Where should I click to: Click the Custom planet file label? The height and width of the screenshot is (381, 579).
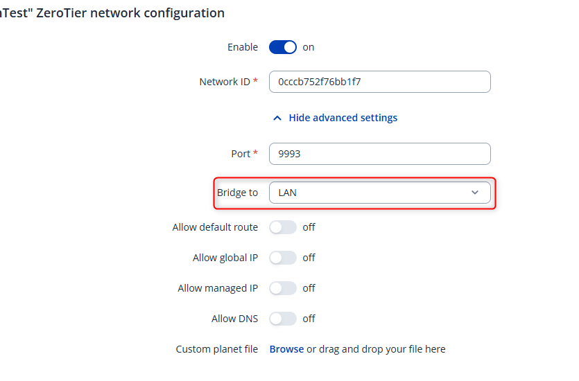pos(216,349)
